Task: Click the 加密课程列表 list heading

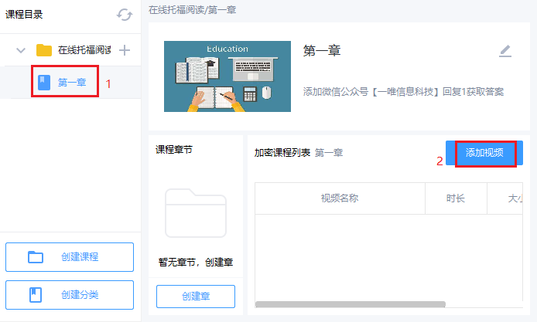Action: 282,153
